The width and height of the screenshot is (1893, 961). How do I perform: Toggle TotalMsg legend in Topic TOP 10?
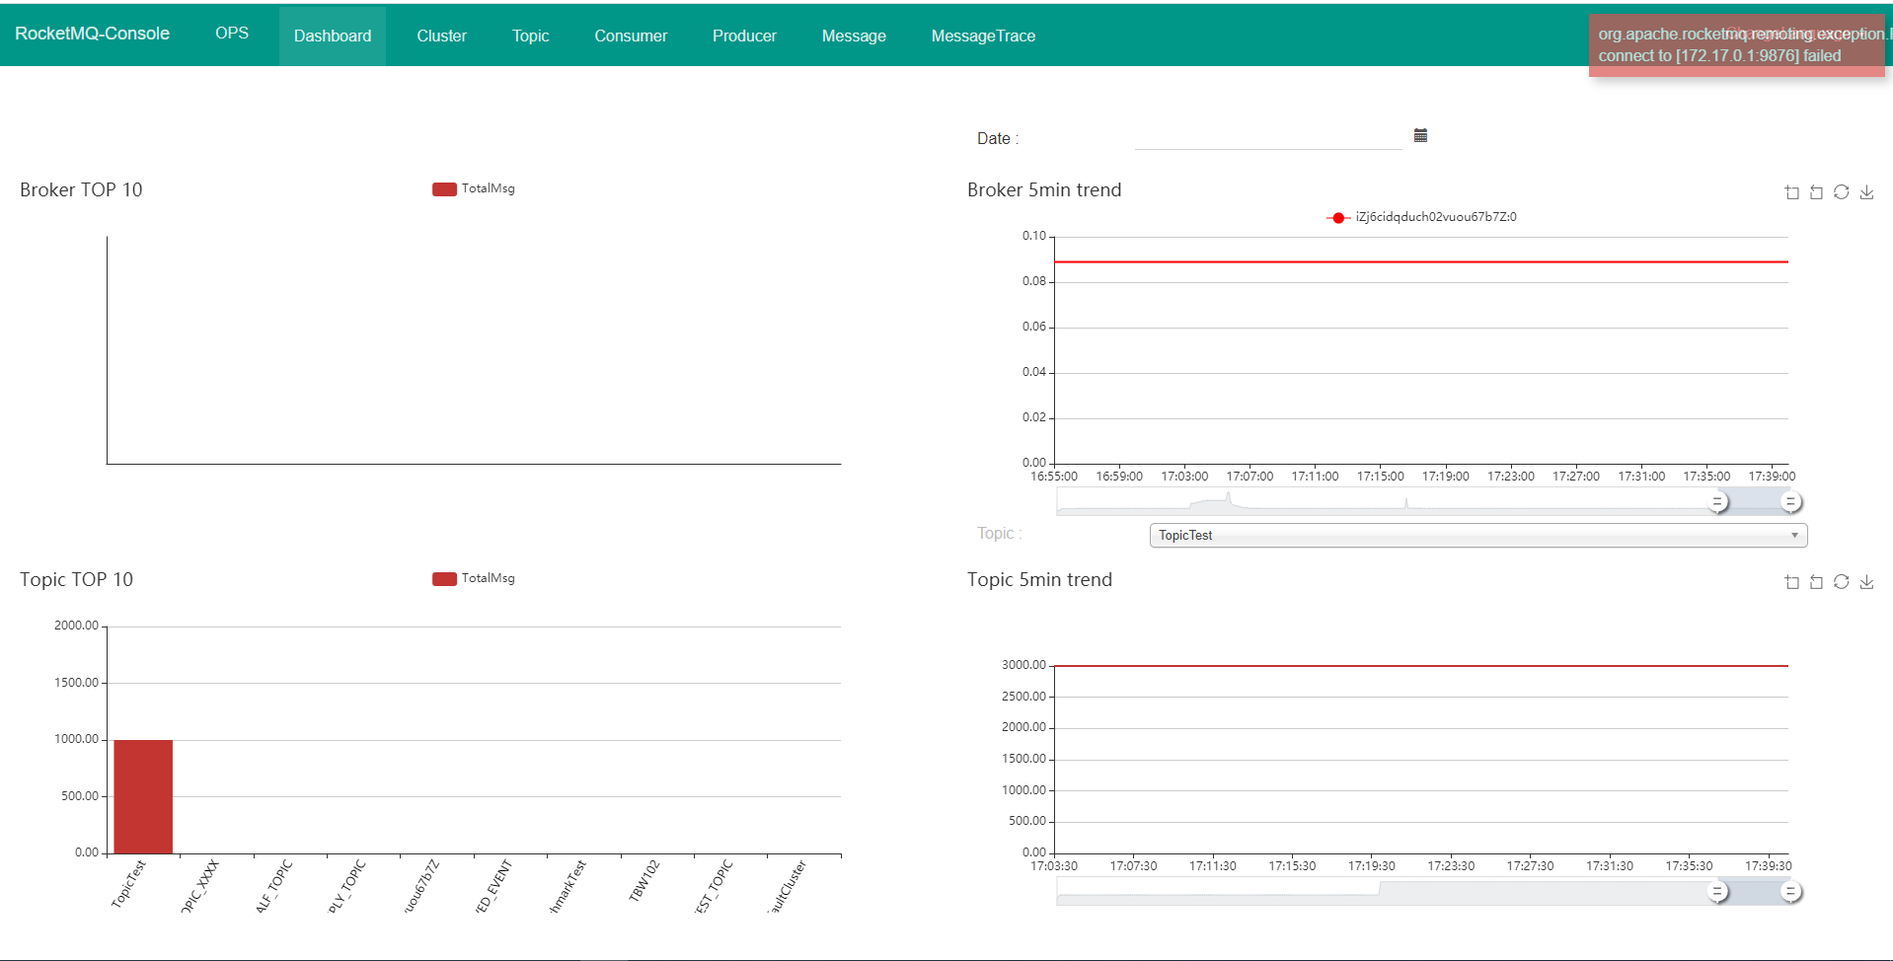coord(474,578)
